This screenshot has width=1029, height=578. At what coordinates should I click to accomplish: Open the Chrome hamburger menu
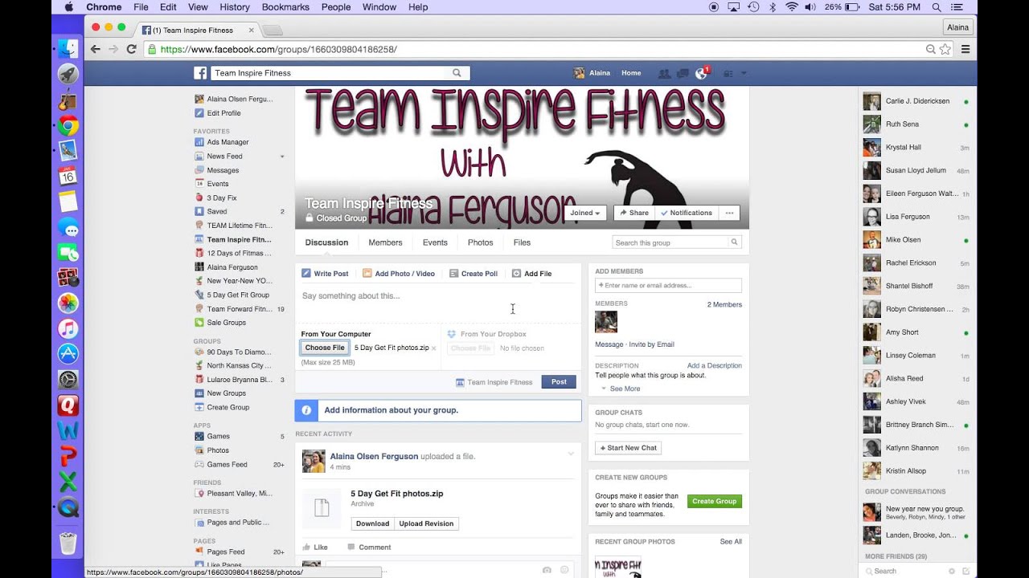[965, 49]
